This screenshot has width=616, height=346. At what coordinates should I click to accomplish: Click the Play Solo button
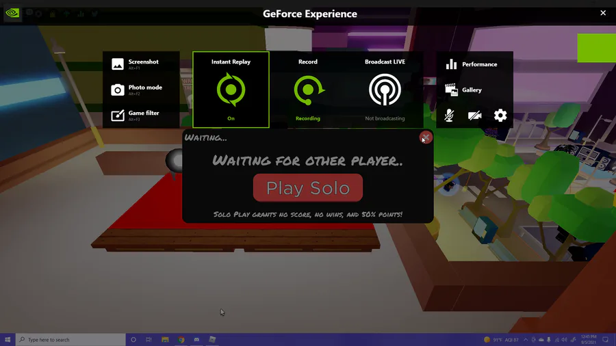(x=308, y=188)
